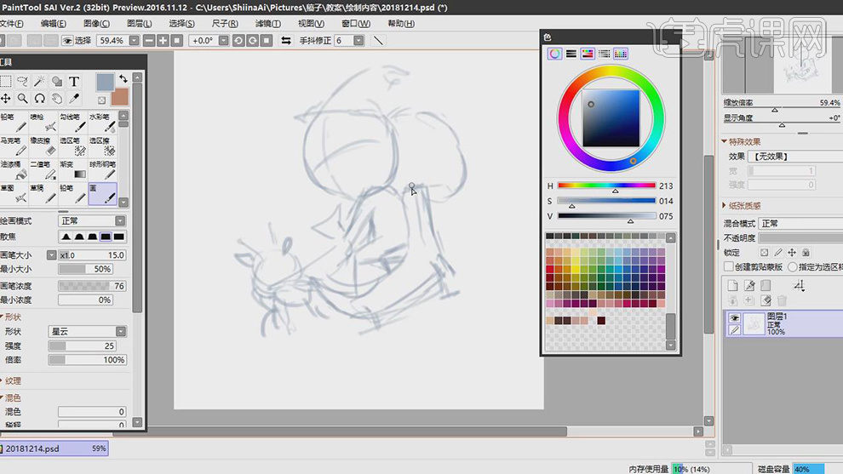The height and width of the screenshot is (474, 843).
Task: Expand the 纸张质感 section
Action: (x=724, y=205)
